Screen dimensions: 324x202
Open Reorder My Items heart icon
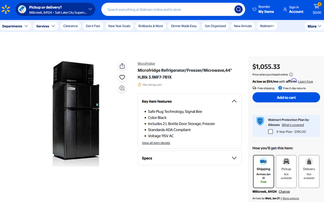click(254, 9)
